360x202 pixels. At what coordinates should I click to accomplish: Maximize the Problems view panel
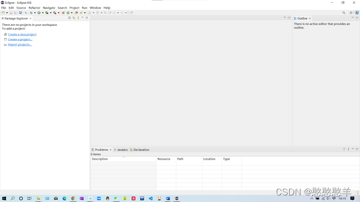pos(357,149)
